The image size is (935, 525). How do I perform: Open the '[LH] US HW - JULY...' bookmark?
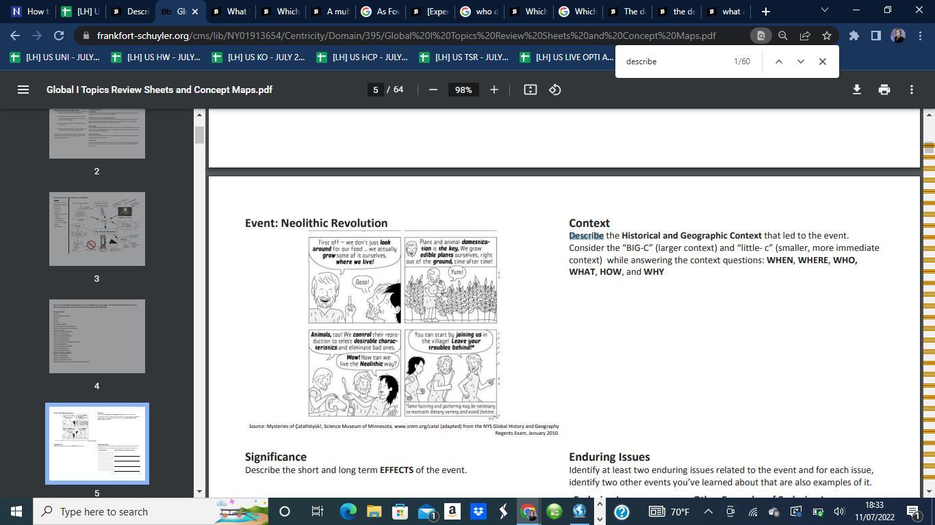point(156,57)
